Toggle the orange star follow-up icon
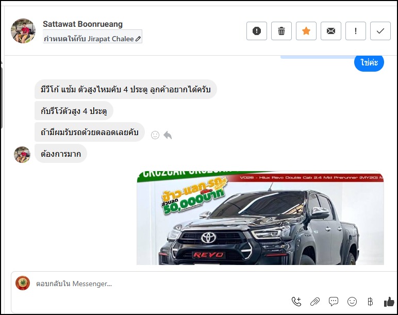 (x=306, y=31)
